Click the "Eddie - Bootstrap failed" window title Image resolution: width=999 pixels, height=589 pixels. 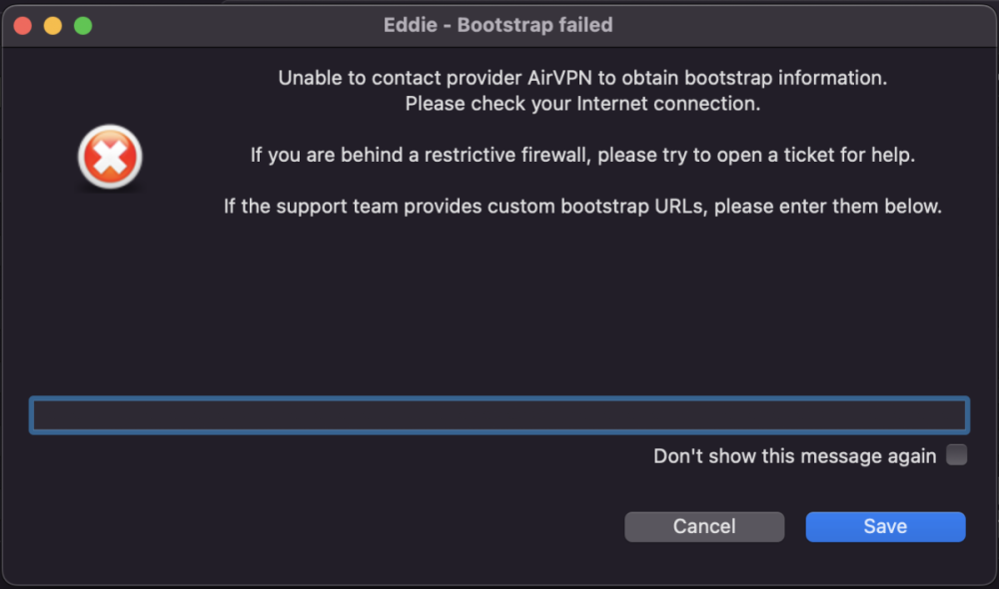tap(498, 25)
